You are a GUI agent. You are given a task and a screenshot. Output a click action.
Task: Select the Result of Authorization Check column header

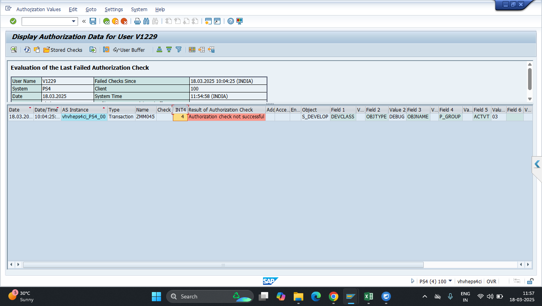[221, 110]
